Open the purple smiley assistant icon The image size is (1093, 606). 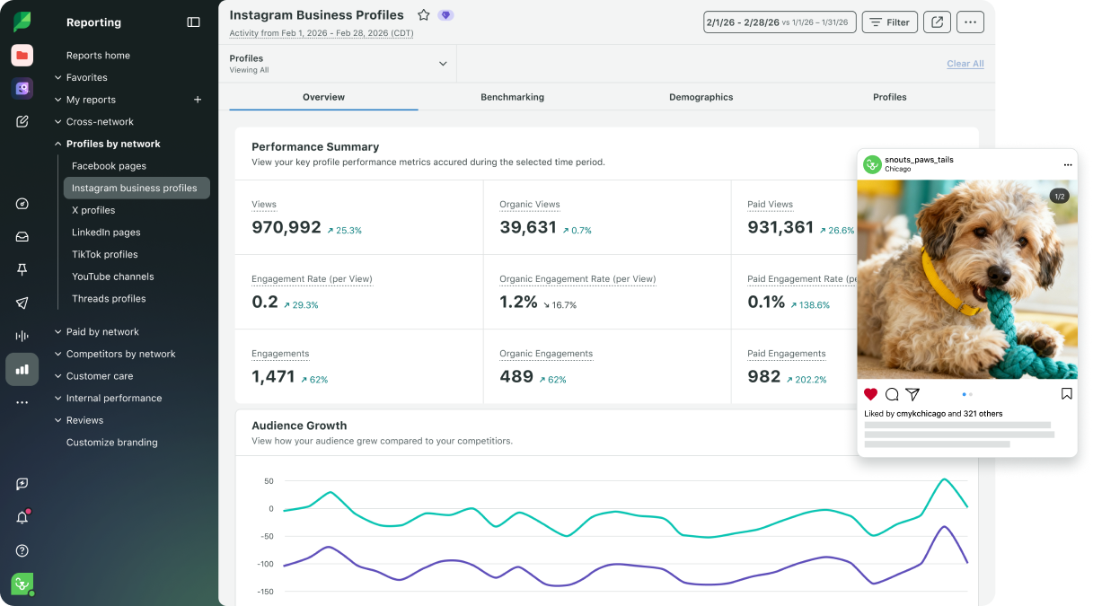(x=22, y=88)
